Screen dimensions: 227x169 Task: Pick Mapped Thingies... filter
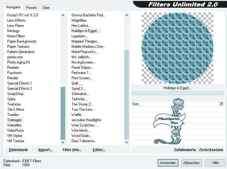pyautogui.click(x=85, y=41)
